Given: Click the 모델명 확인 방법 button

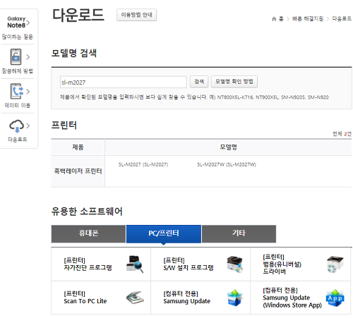Looking at the screenshot, I should pos(234,82).
